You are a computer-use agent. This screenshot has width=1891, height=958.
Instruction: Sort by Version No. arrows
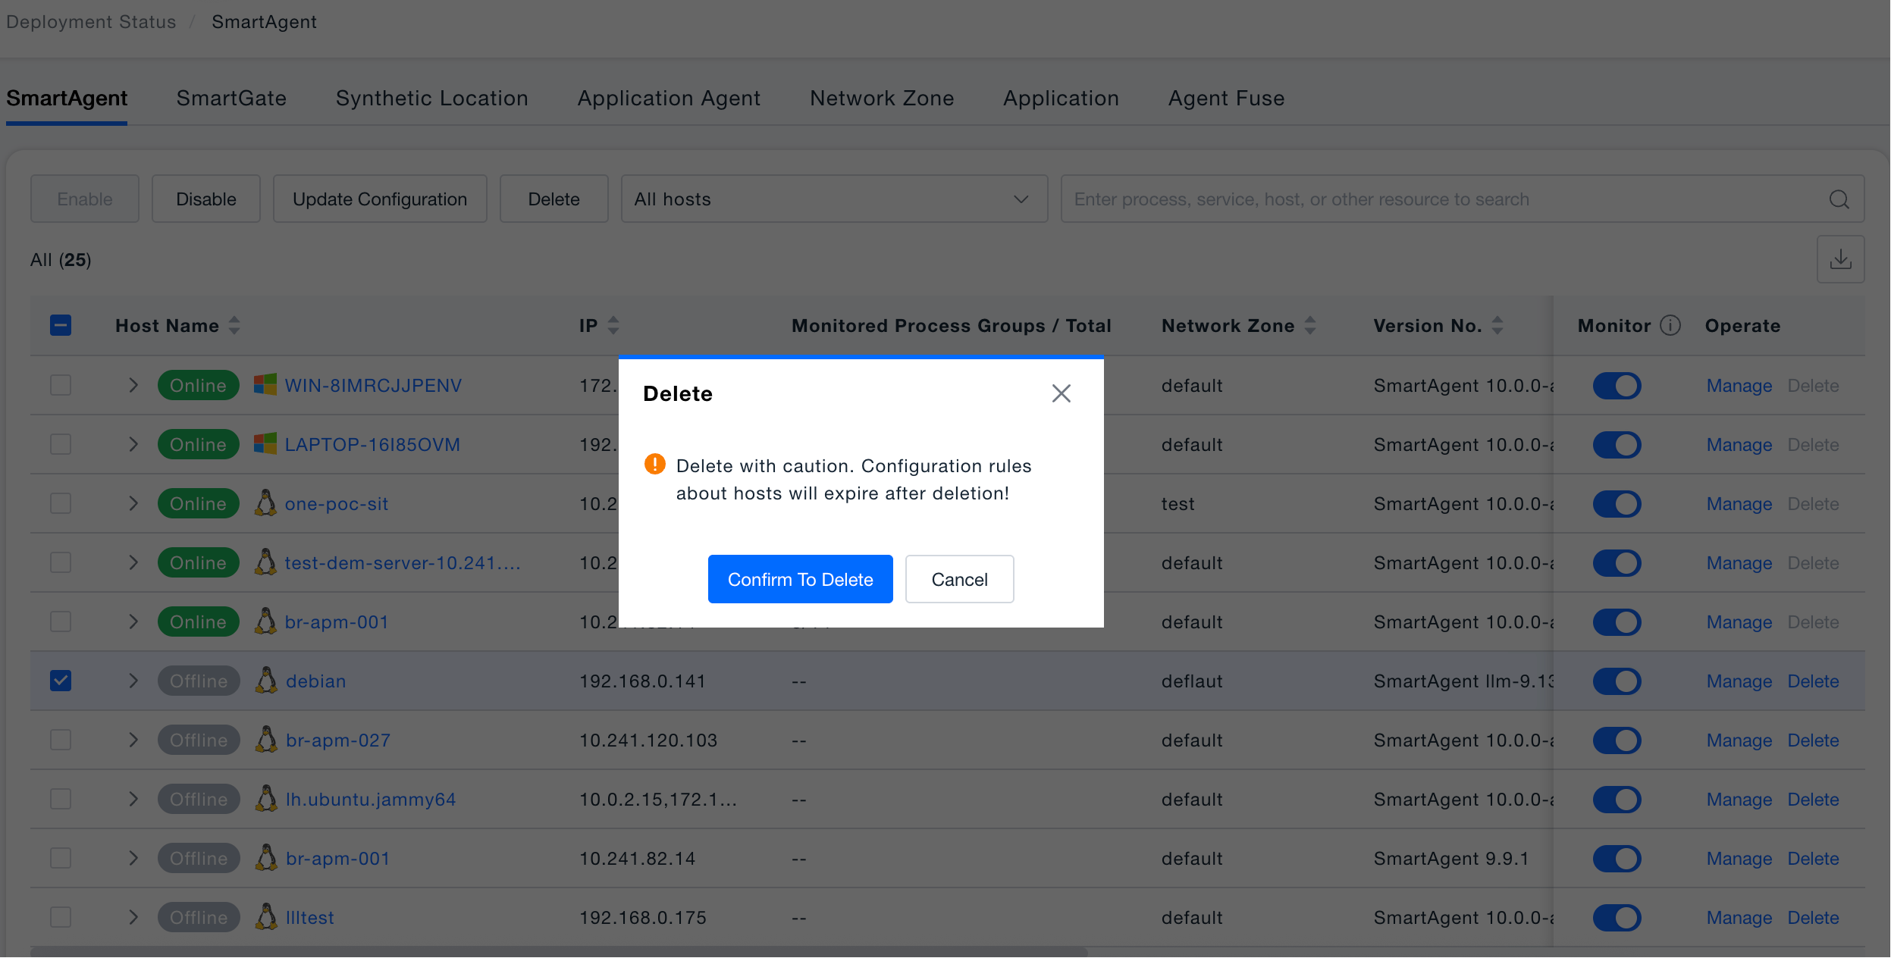coord(1497,325)
